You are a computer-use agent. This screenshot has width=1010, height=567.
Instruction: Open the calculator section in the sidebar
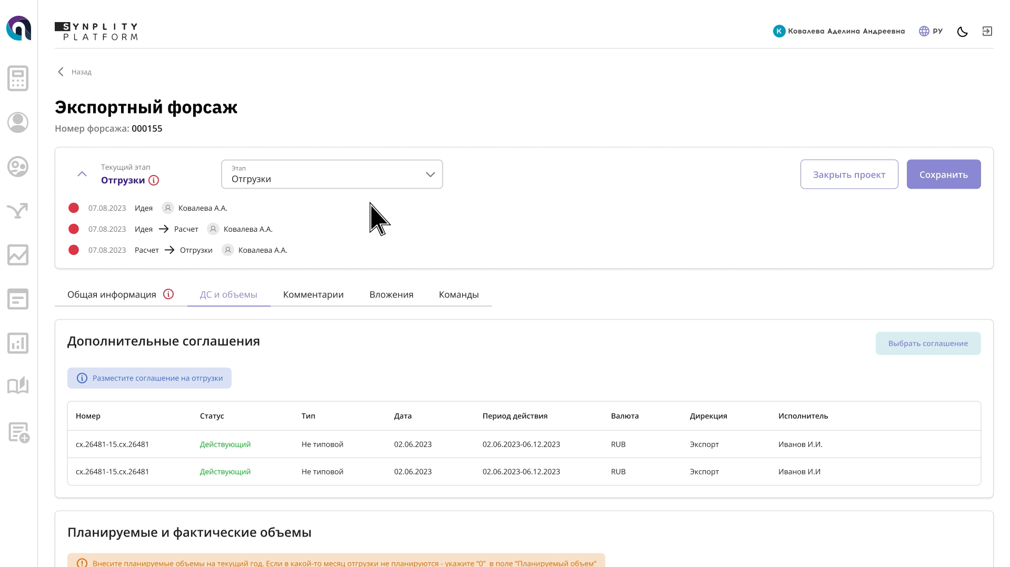(17, 78)
